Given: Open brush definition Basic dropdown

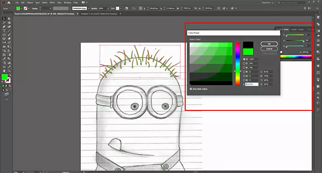Looking at the screenshot, I should (x=88, y=9).
